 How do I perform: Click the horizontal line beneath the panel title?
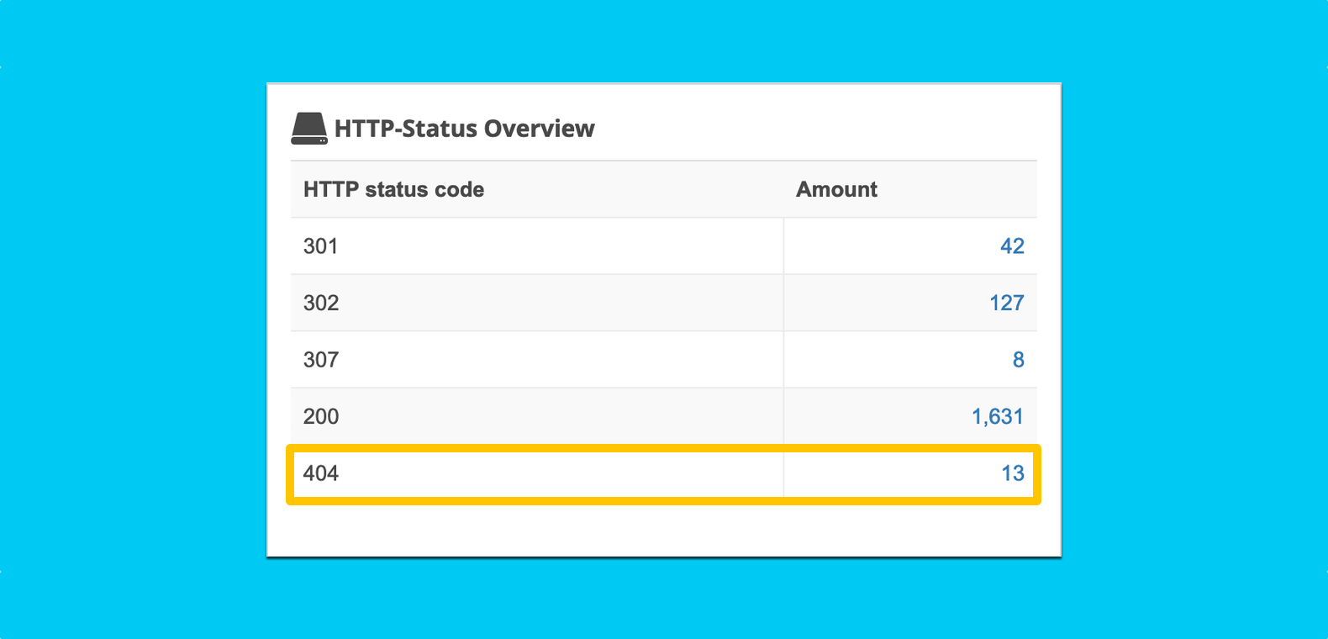pos(664,161)
